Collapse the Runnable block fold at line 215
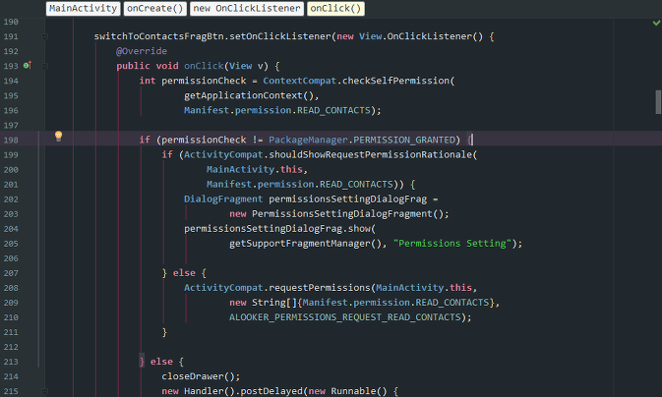 pyautogui.click(x=44, y=391)
